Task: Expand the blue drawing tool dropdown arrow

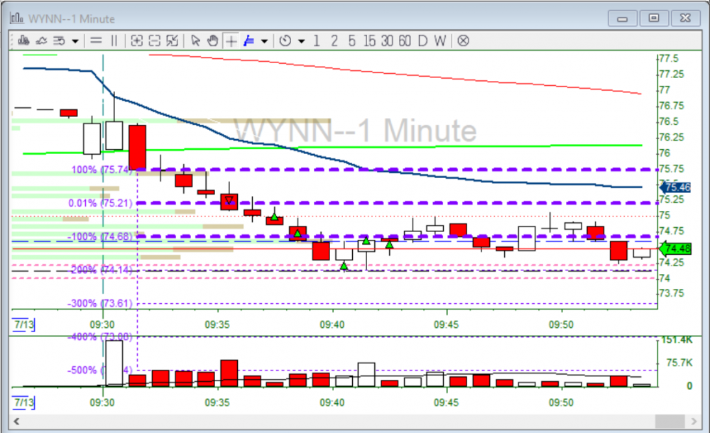Action: pos(264,40)
